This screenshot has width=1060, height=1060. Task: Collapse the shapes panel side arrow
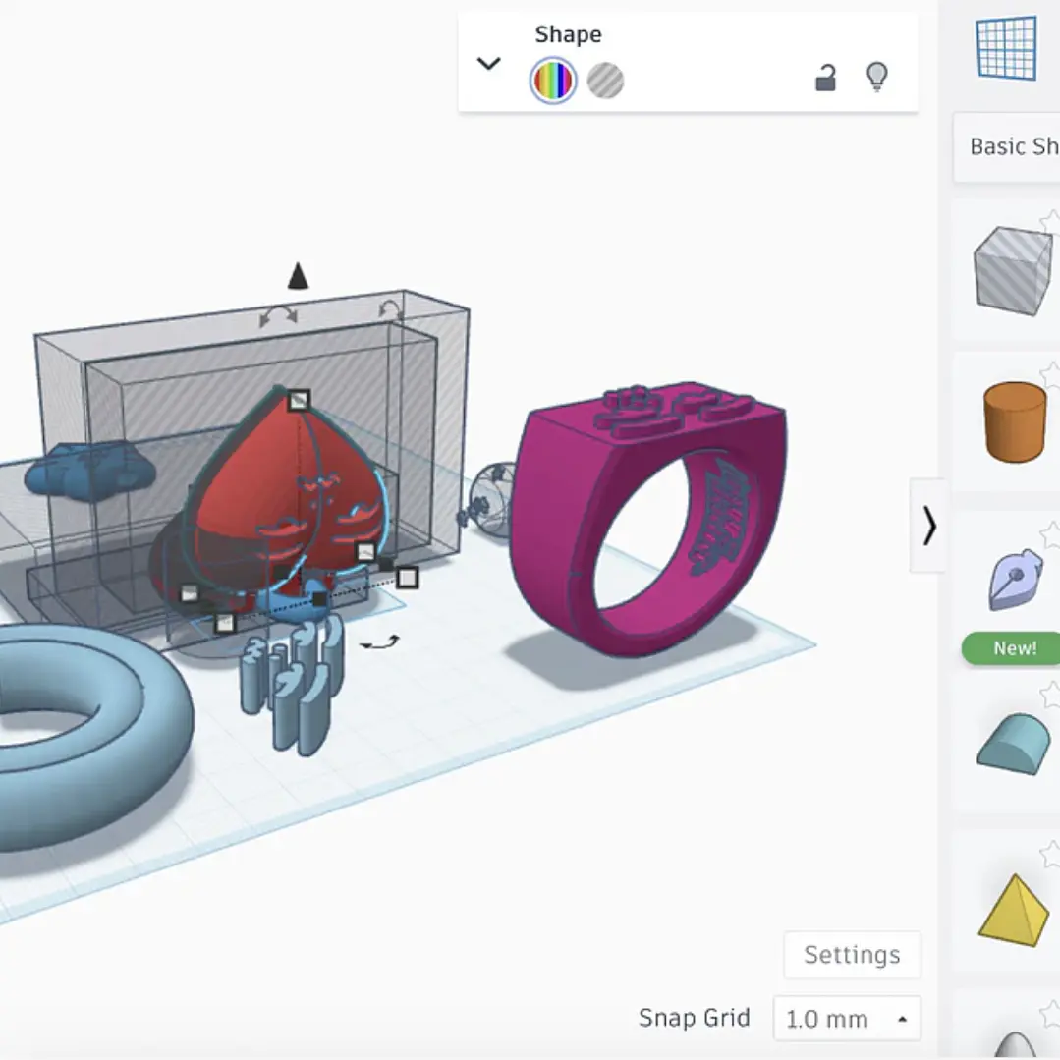929,526
